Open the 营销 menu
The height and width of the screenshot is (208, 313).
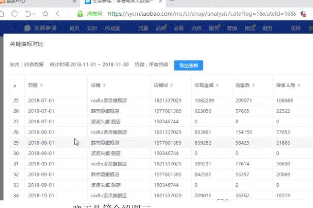point(232,28)
